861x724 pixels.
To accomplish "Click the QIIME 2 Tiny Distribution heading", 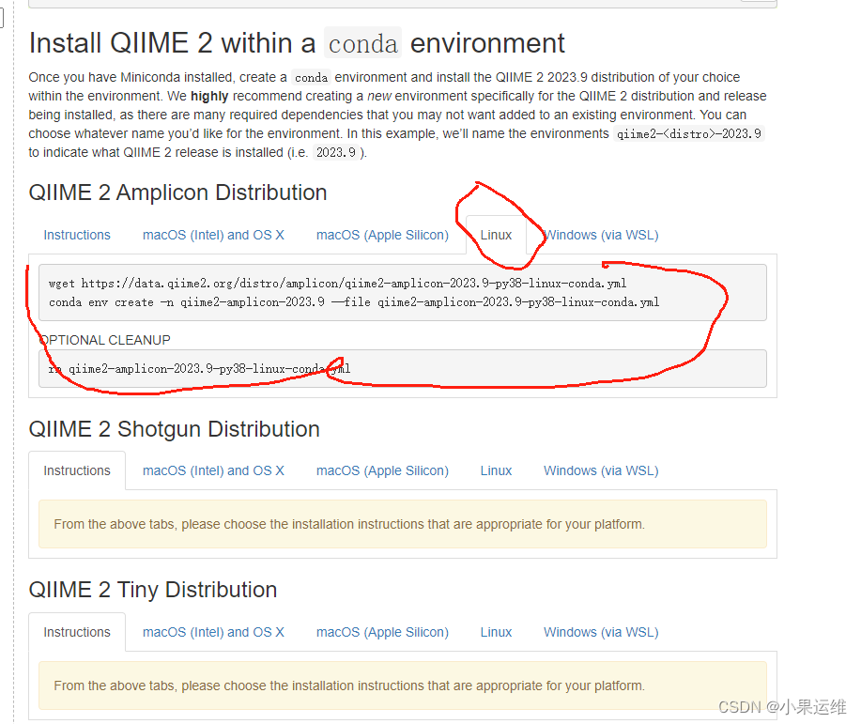I will point(153,590).
